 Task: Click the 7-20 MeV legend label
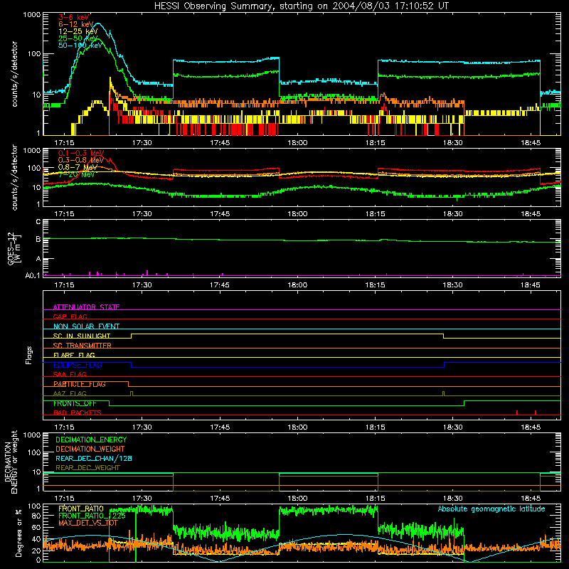coord(77,174)
